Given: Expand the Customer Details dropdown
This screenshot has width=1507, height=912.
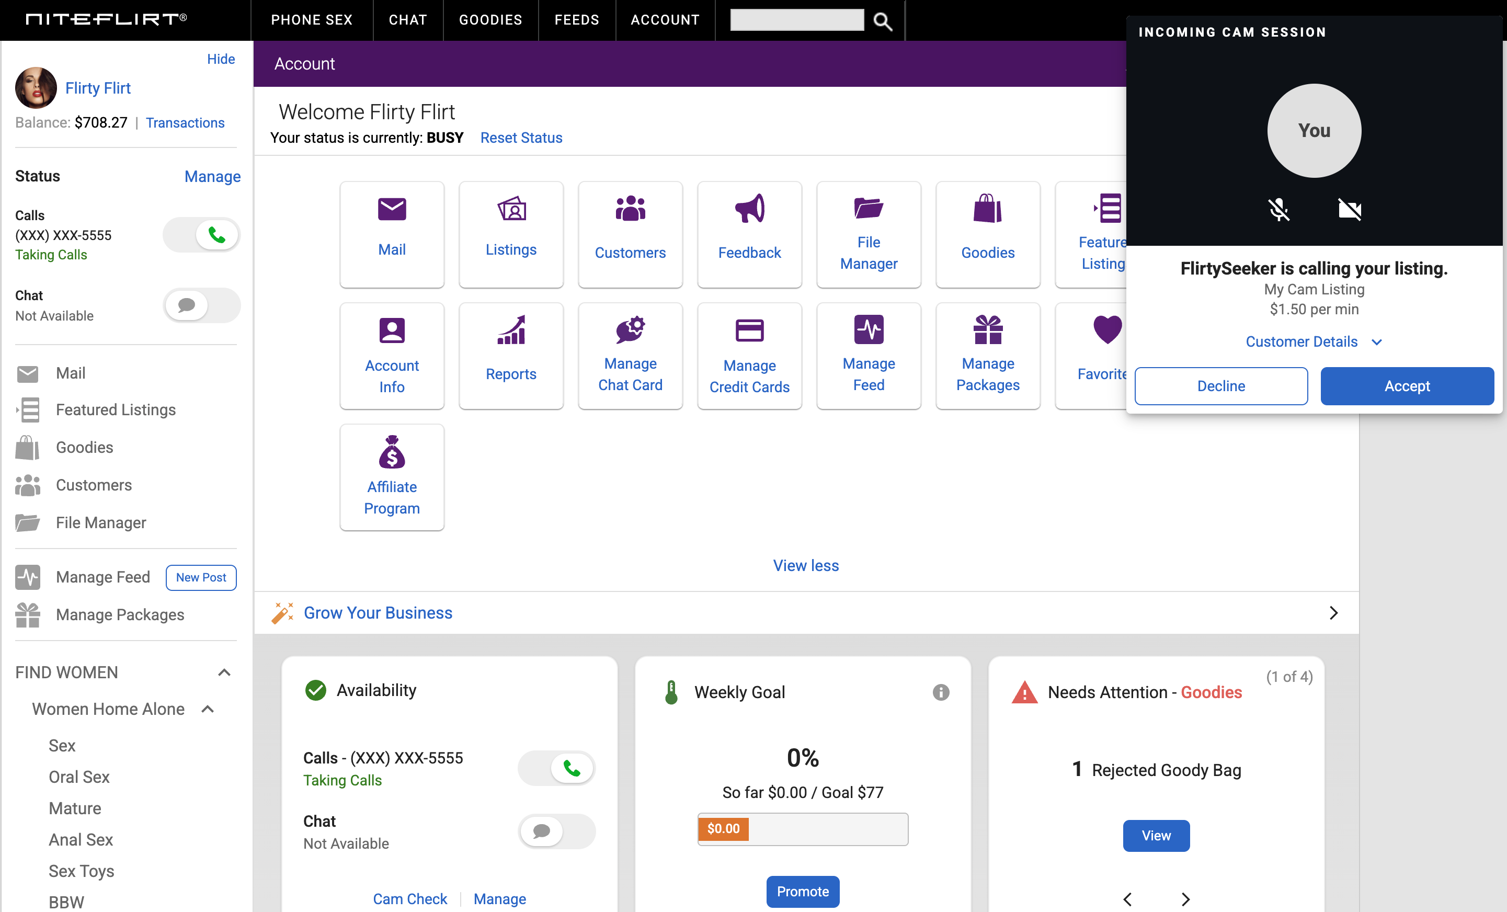Looking at the screenshot, I should 1314,341.
